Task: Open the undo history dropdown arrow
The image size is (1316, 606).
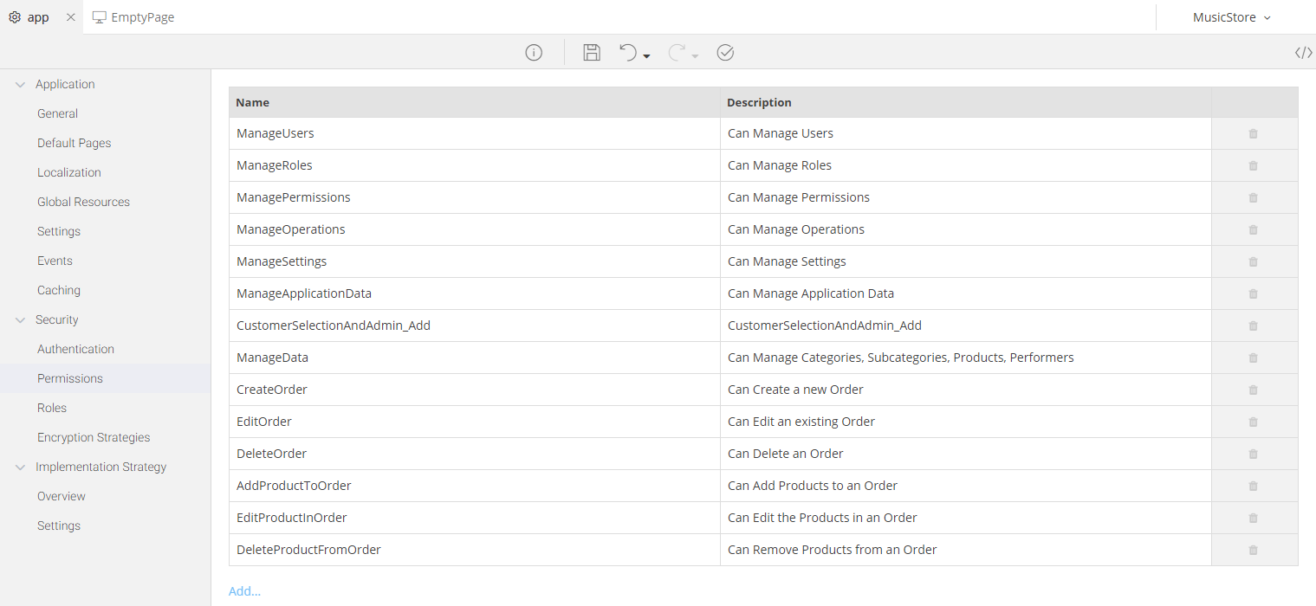Action: [647, 56]
